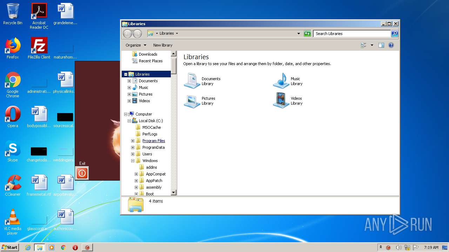
Task: Launch Skype desktop shortcut
Action: pyautogui.click(x=13, y=151)
